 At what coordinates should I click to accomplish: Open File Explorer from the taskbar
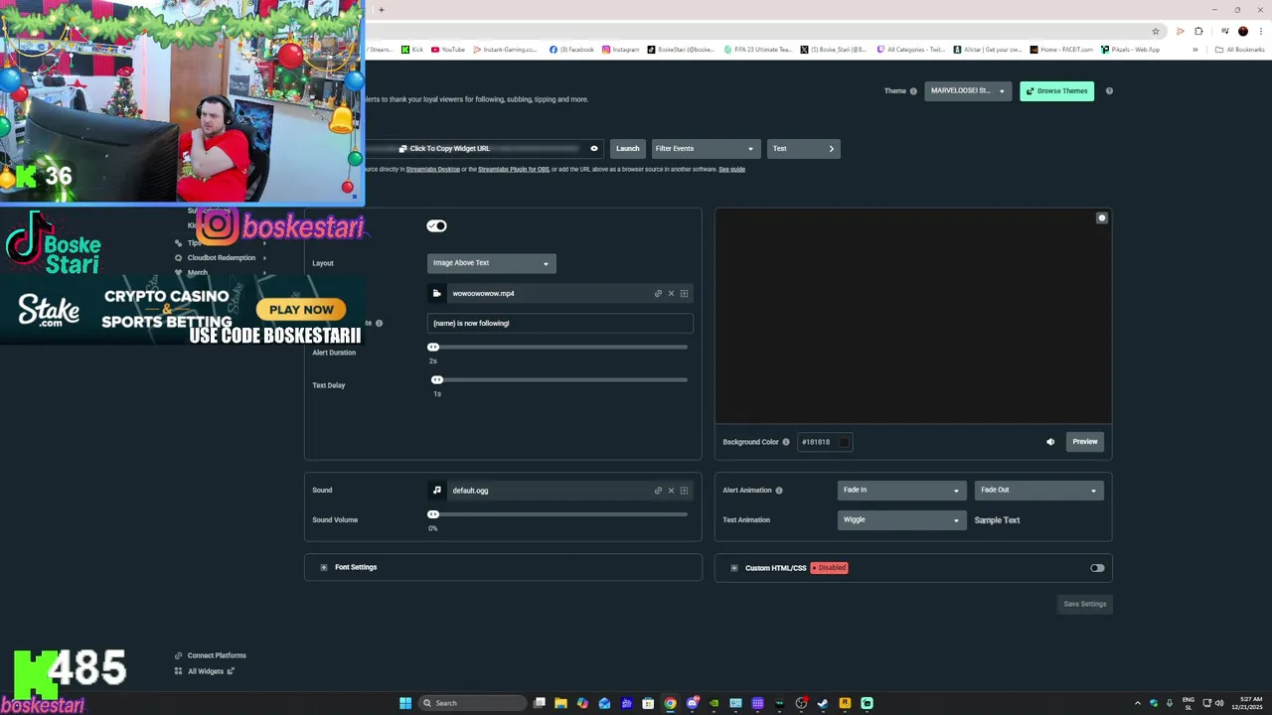click(x=560, y=703)
